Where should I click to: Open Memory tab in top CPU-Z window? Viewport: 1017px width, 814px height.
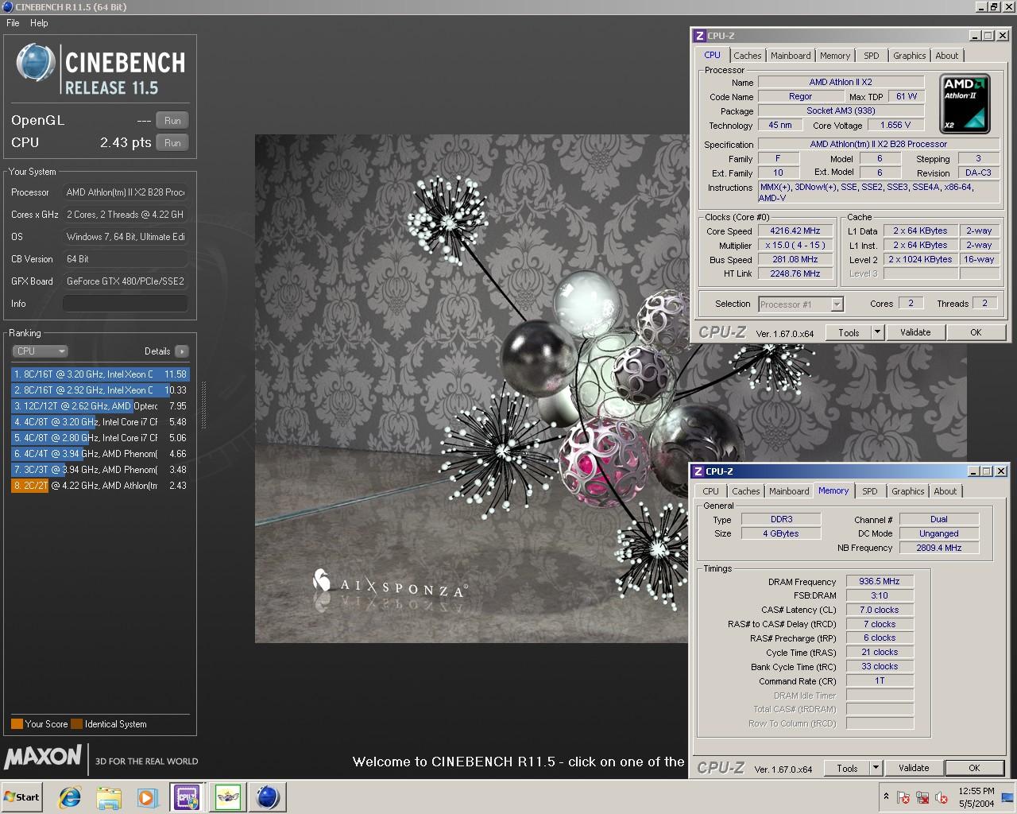835,56
